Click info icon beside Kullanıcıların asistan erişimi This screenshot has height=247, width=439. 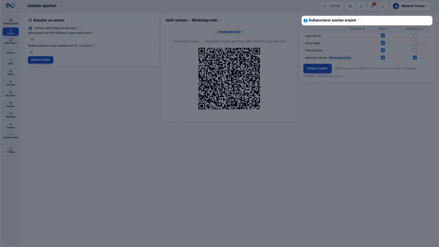coord(359,20)
